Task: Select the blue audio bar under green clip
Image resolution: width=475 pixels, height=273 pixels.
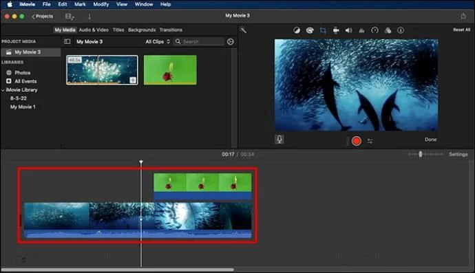Action: tap(202, 196)
